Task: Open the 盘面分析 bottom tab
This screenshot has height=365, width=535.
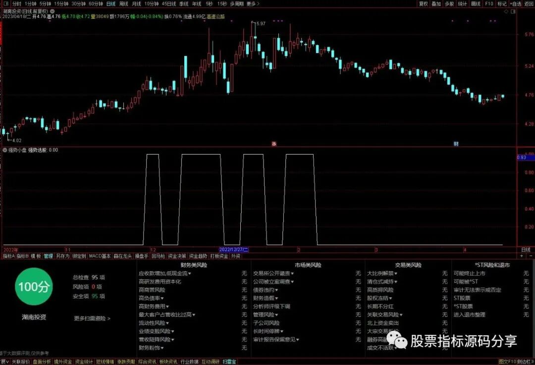Action: click(x=42, y=362)
